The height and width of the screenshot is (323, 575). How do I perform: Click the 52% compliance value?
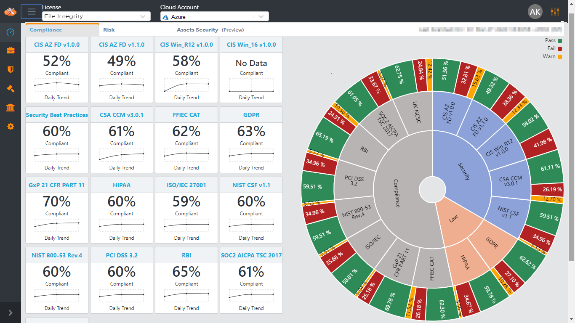tap(57, 61)
